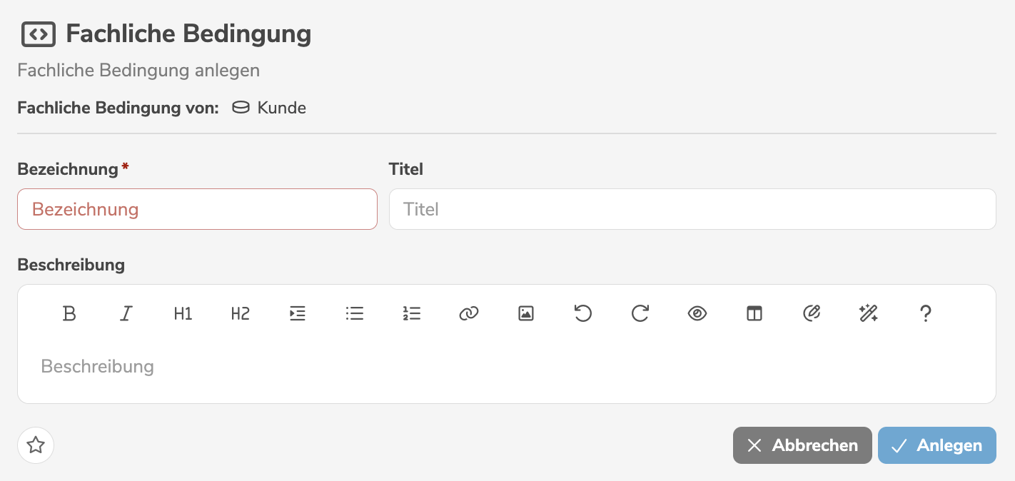Click the magic wand icon
The width and height of the screenshot is (1015, 481).
869,313
